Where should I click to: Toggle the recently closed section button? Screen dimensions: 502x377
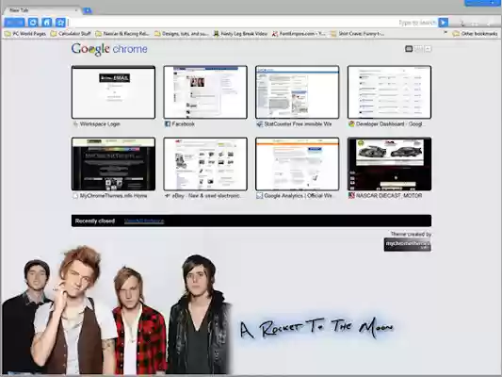(x=428, y=49)
